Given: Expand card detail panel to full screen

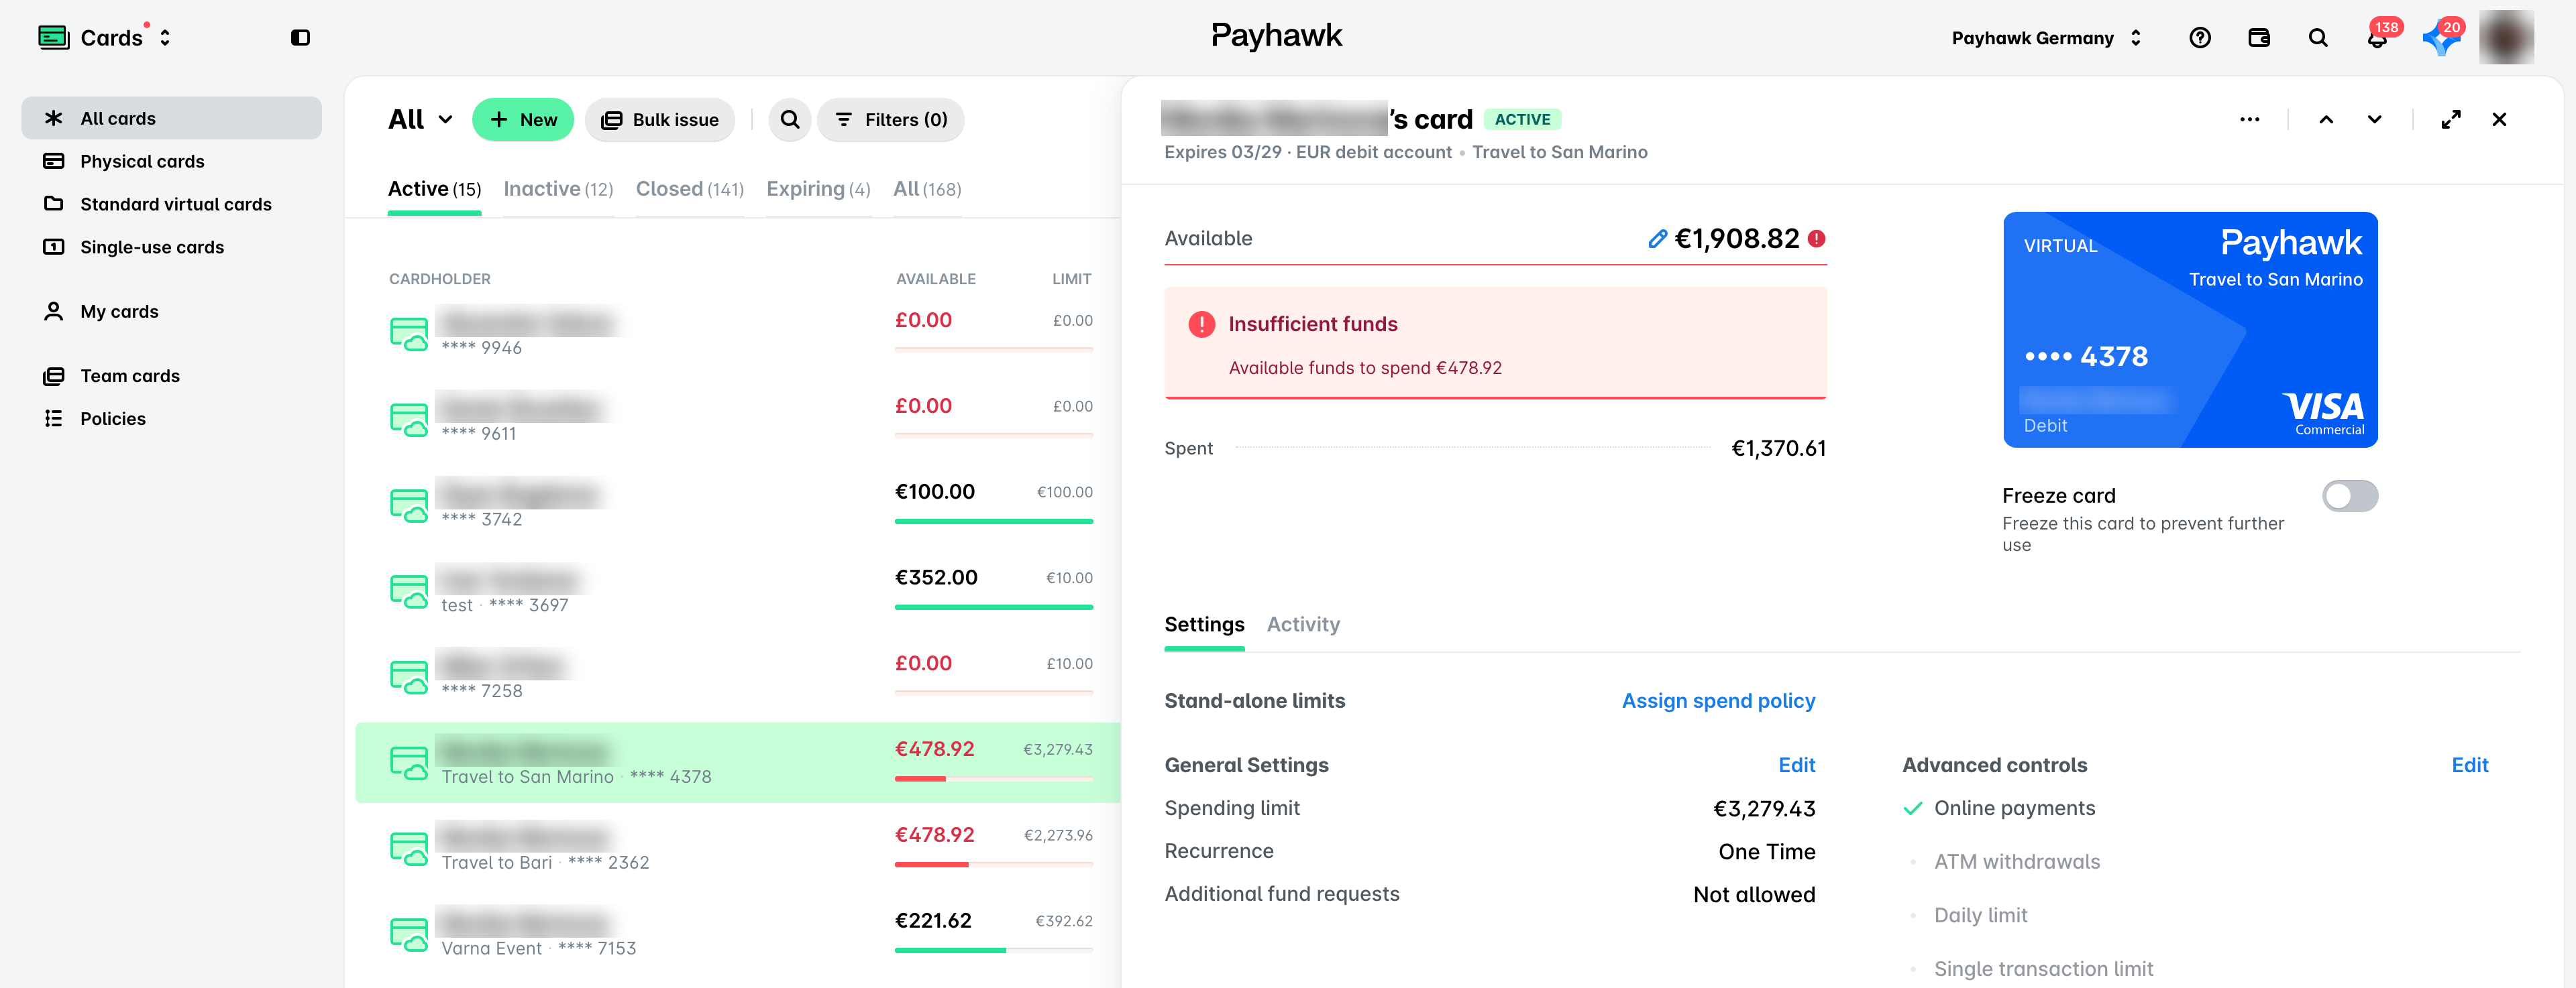Looking at the screenshot, I should click(x=2450, y=120).
